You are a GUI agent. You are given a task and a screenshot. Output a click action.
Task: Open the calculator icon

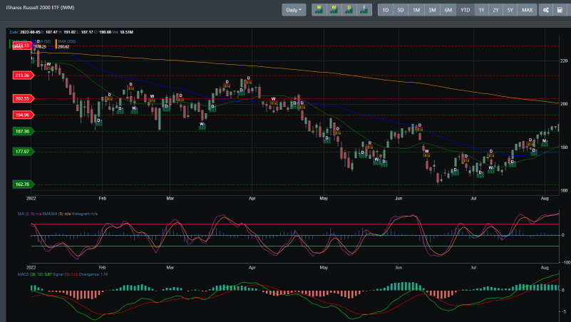tap(560, 10)
